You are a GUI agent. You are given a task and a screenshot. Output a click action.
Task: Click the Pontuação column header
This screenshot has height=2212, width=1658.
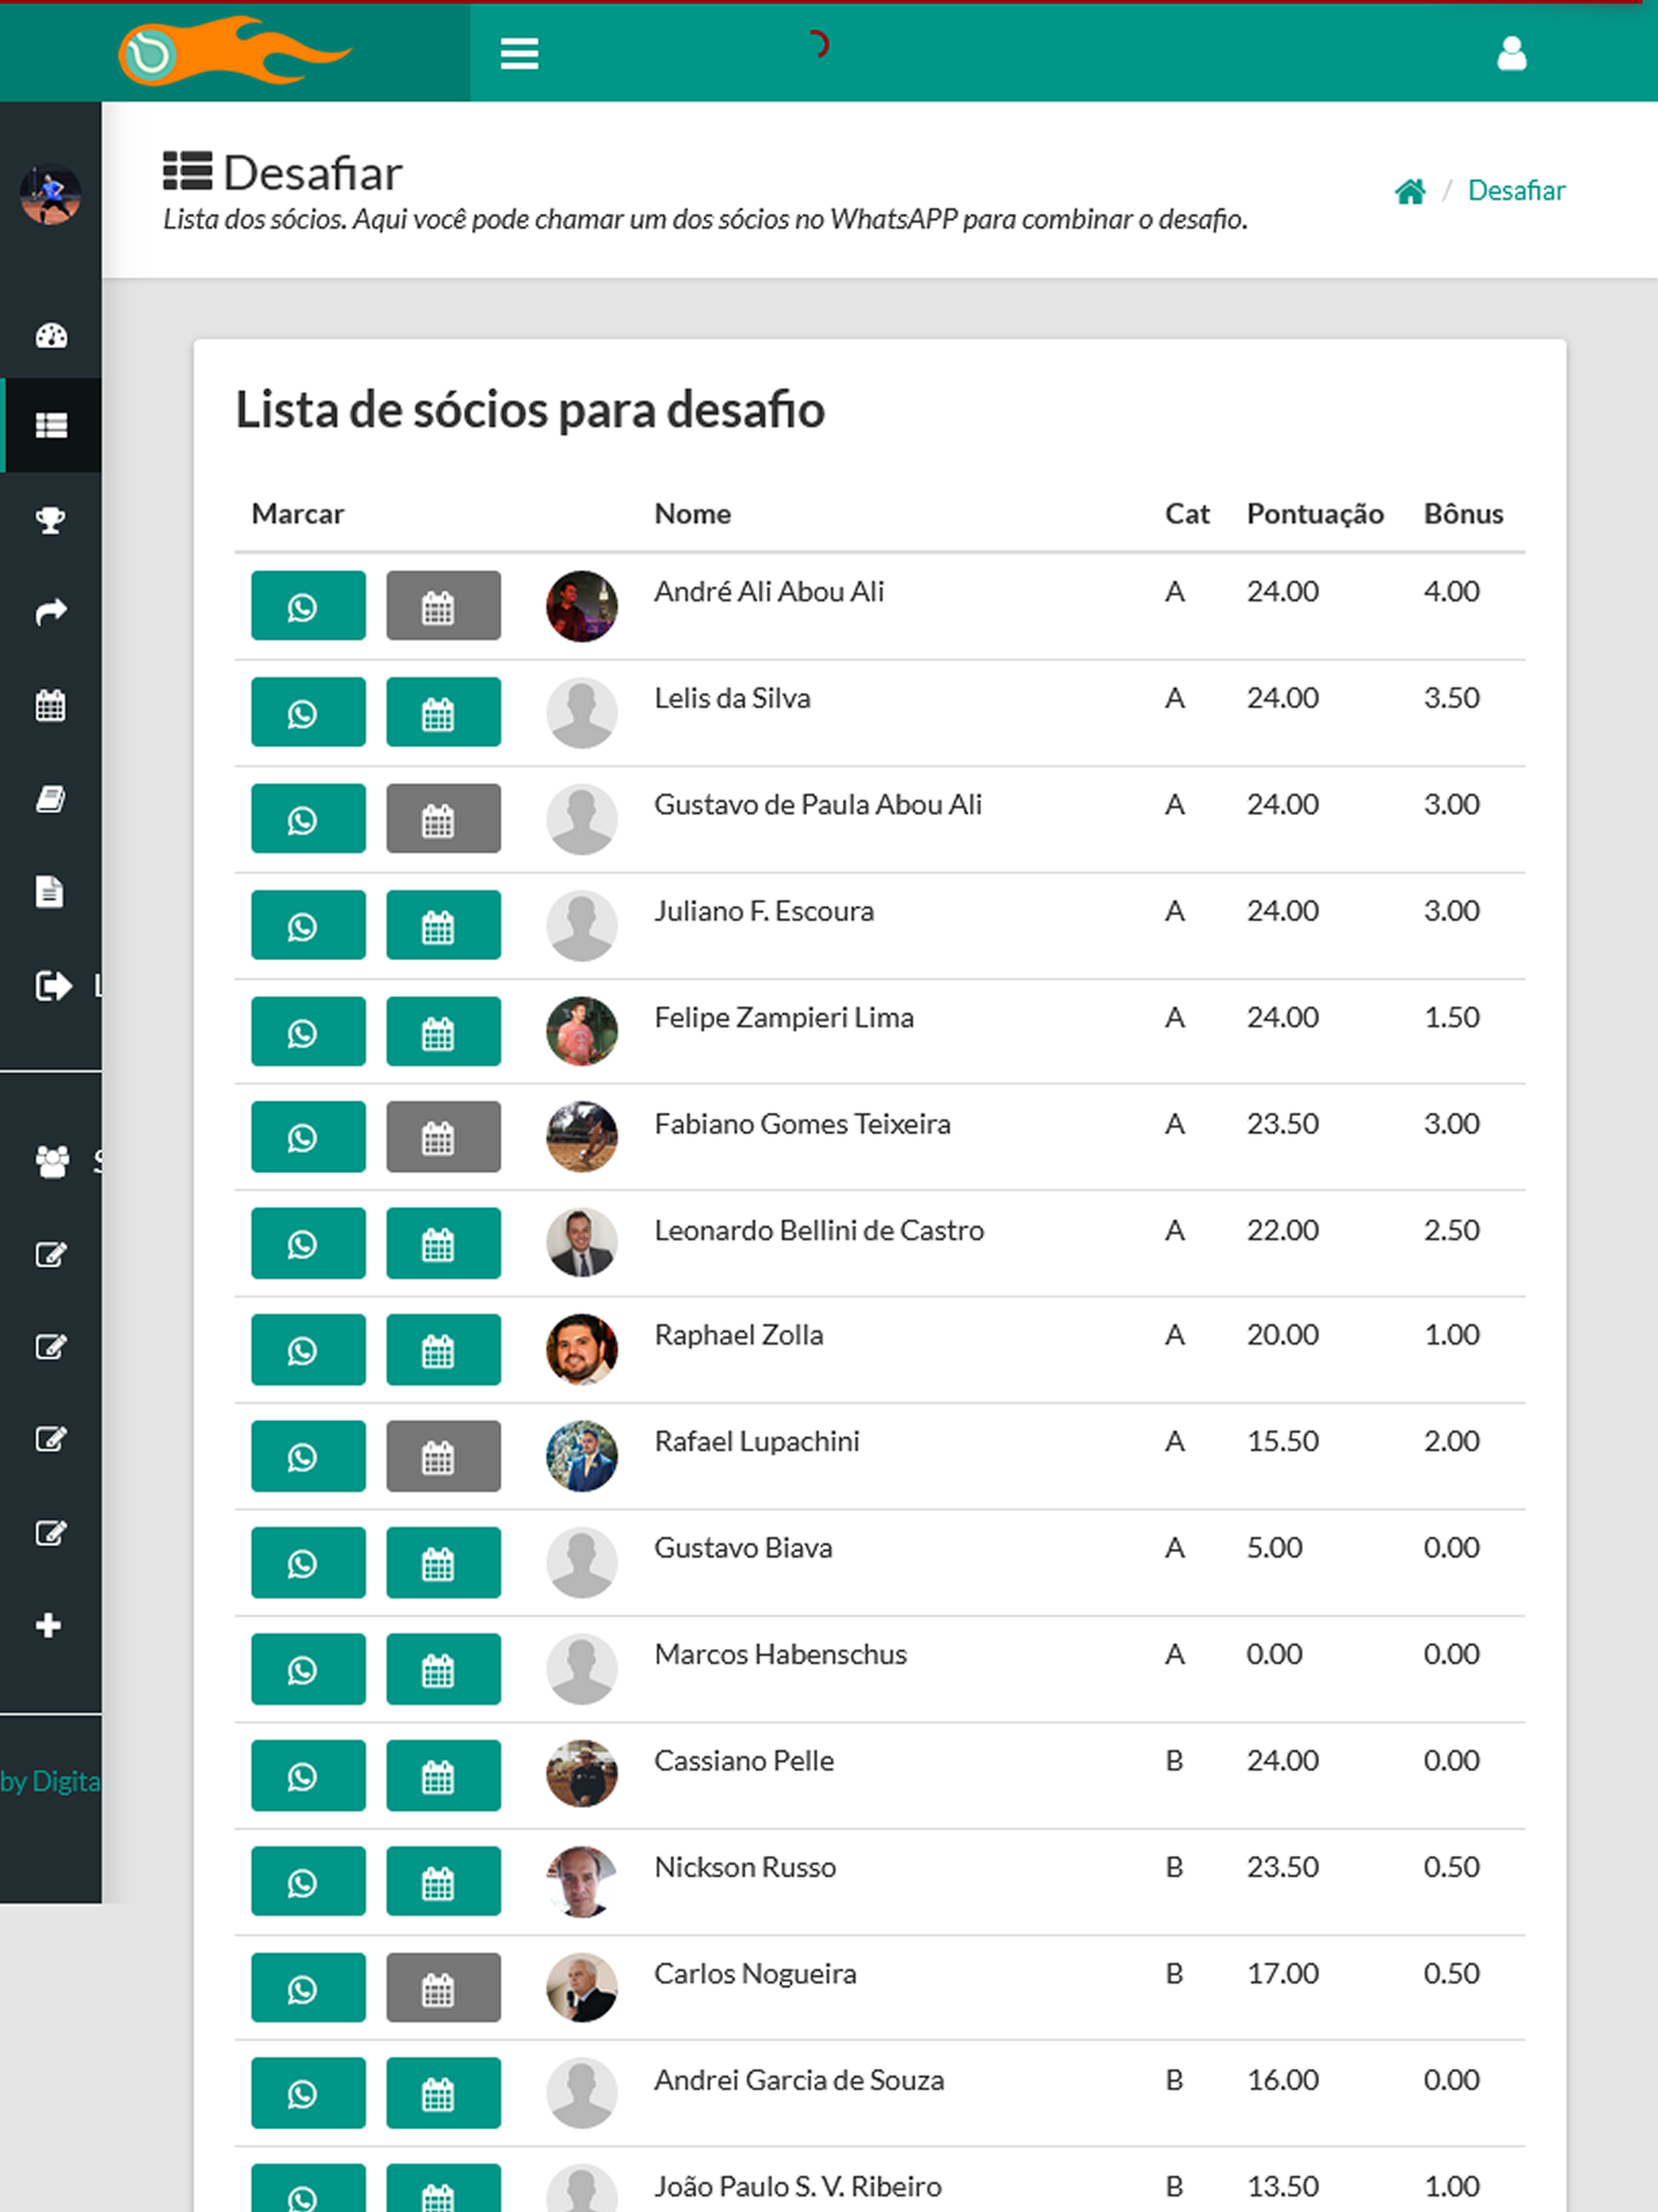(1315, 514)
